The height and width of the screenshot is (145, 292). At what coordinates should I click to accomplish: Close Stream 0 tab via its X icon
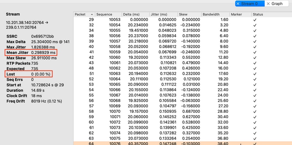coord(238,4)
